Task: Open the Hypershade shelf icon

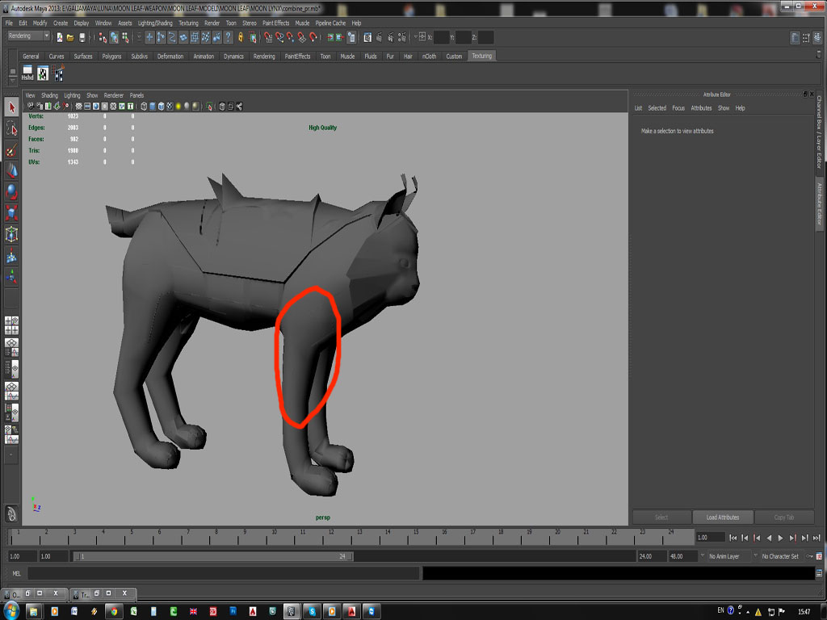Action: click(x=29, y=73)
